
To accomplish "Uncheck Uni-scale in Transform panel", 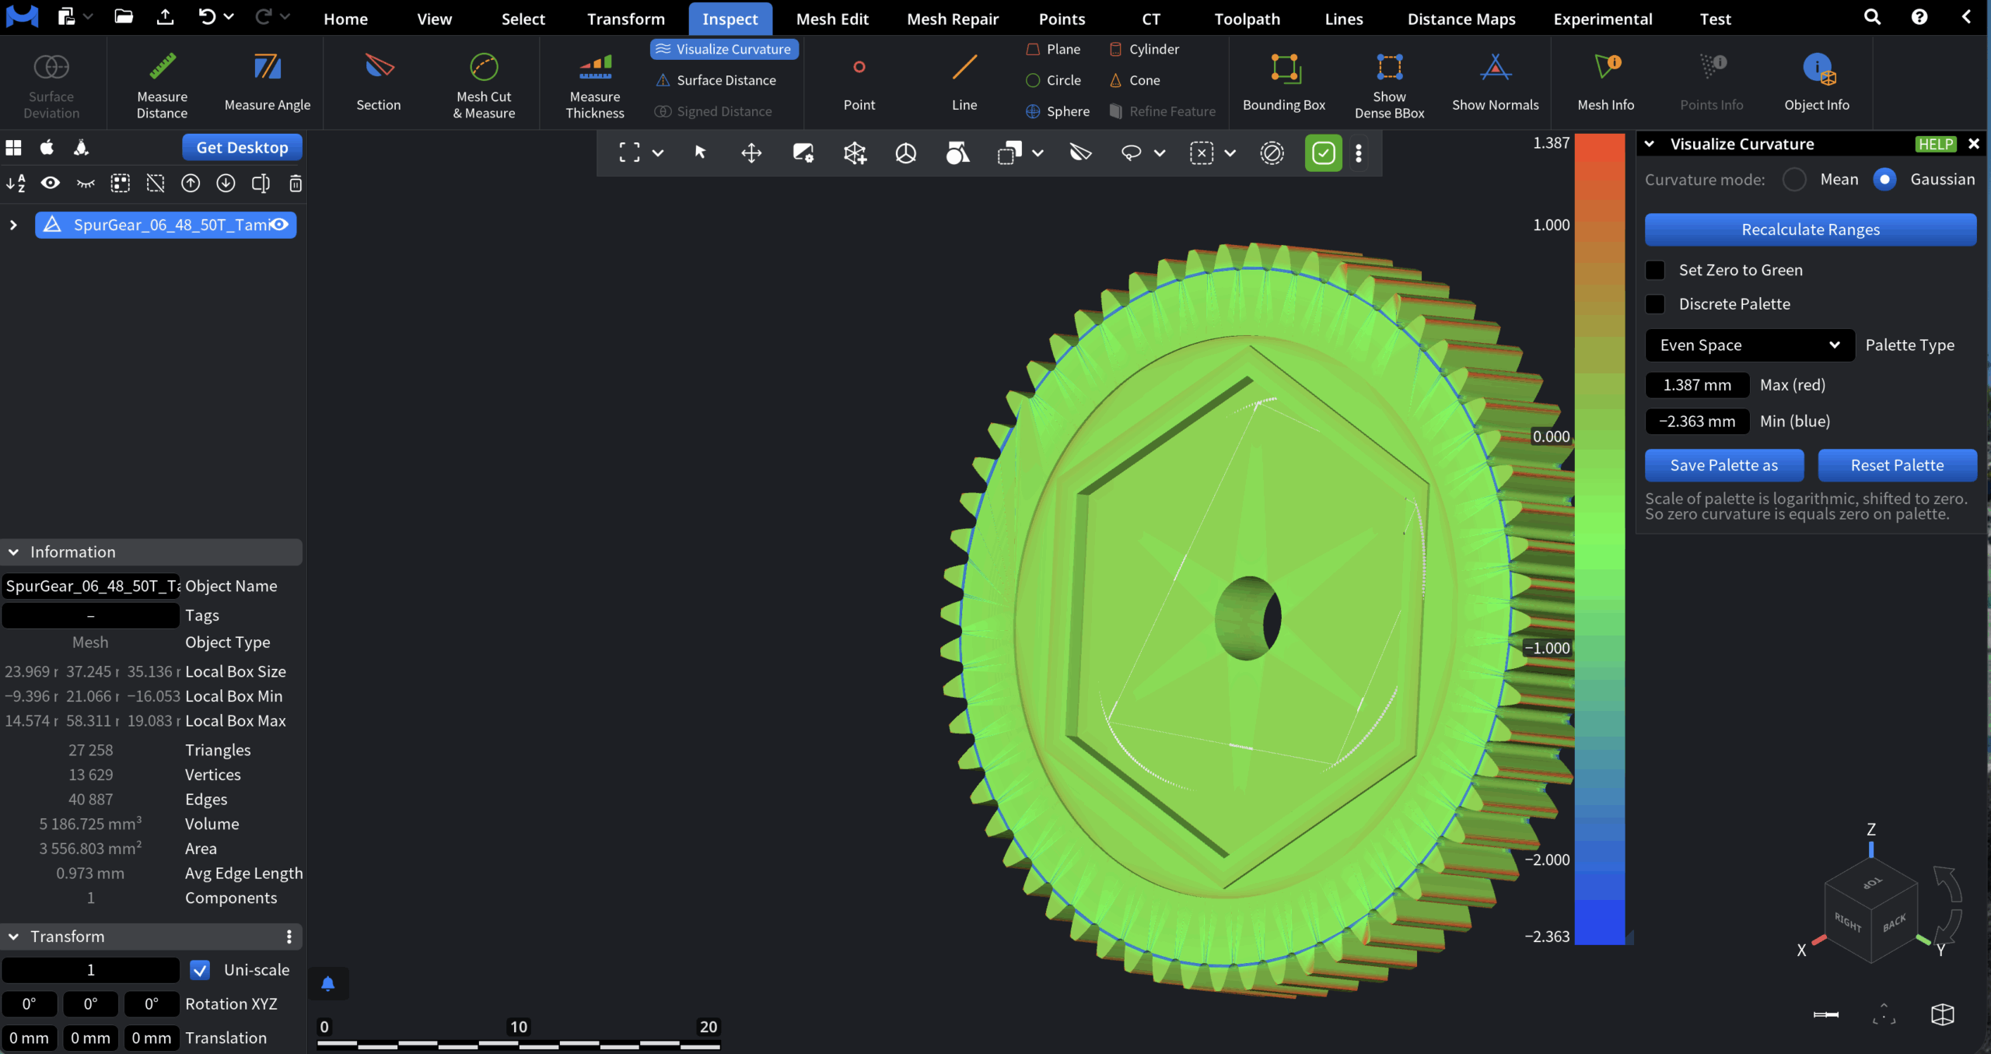I will point(200,970).
